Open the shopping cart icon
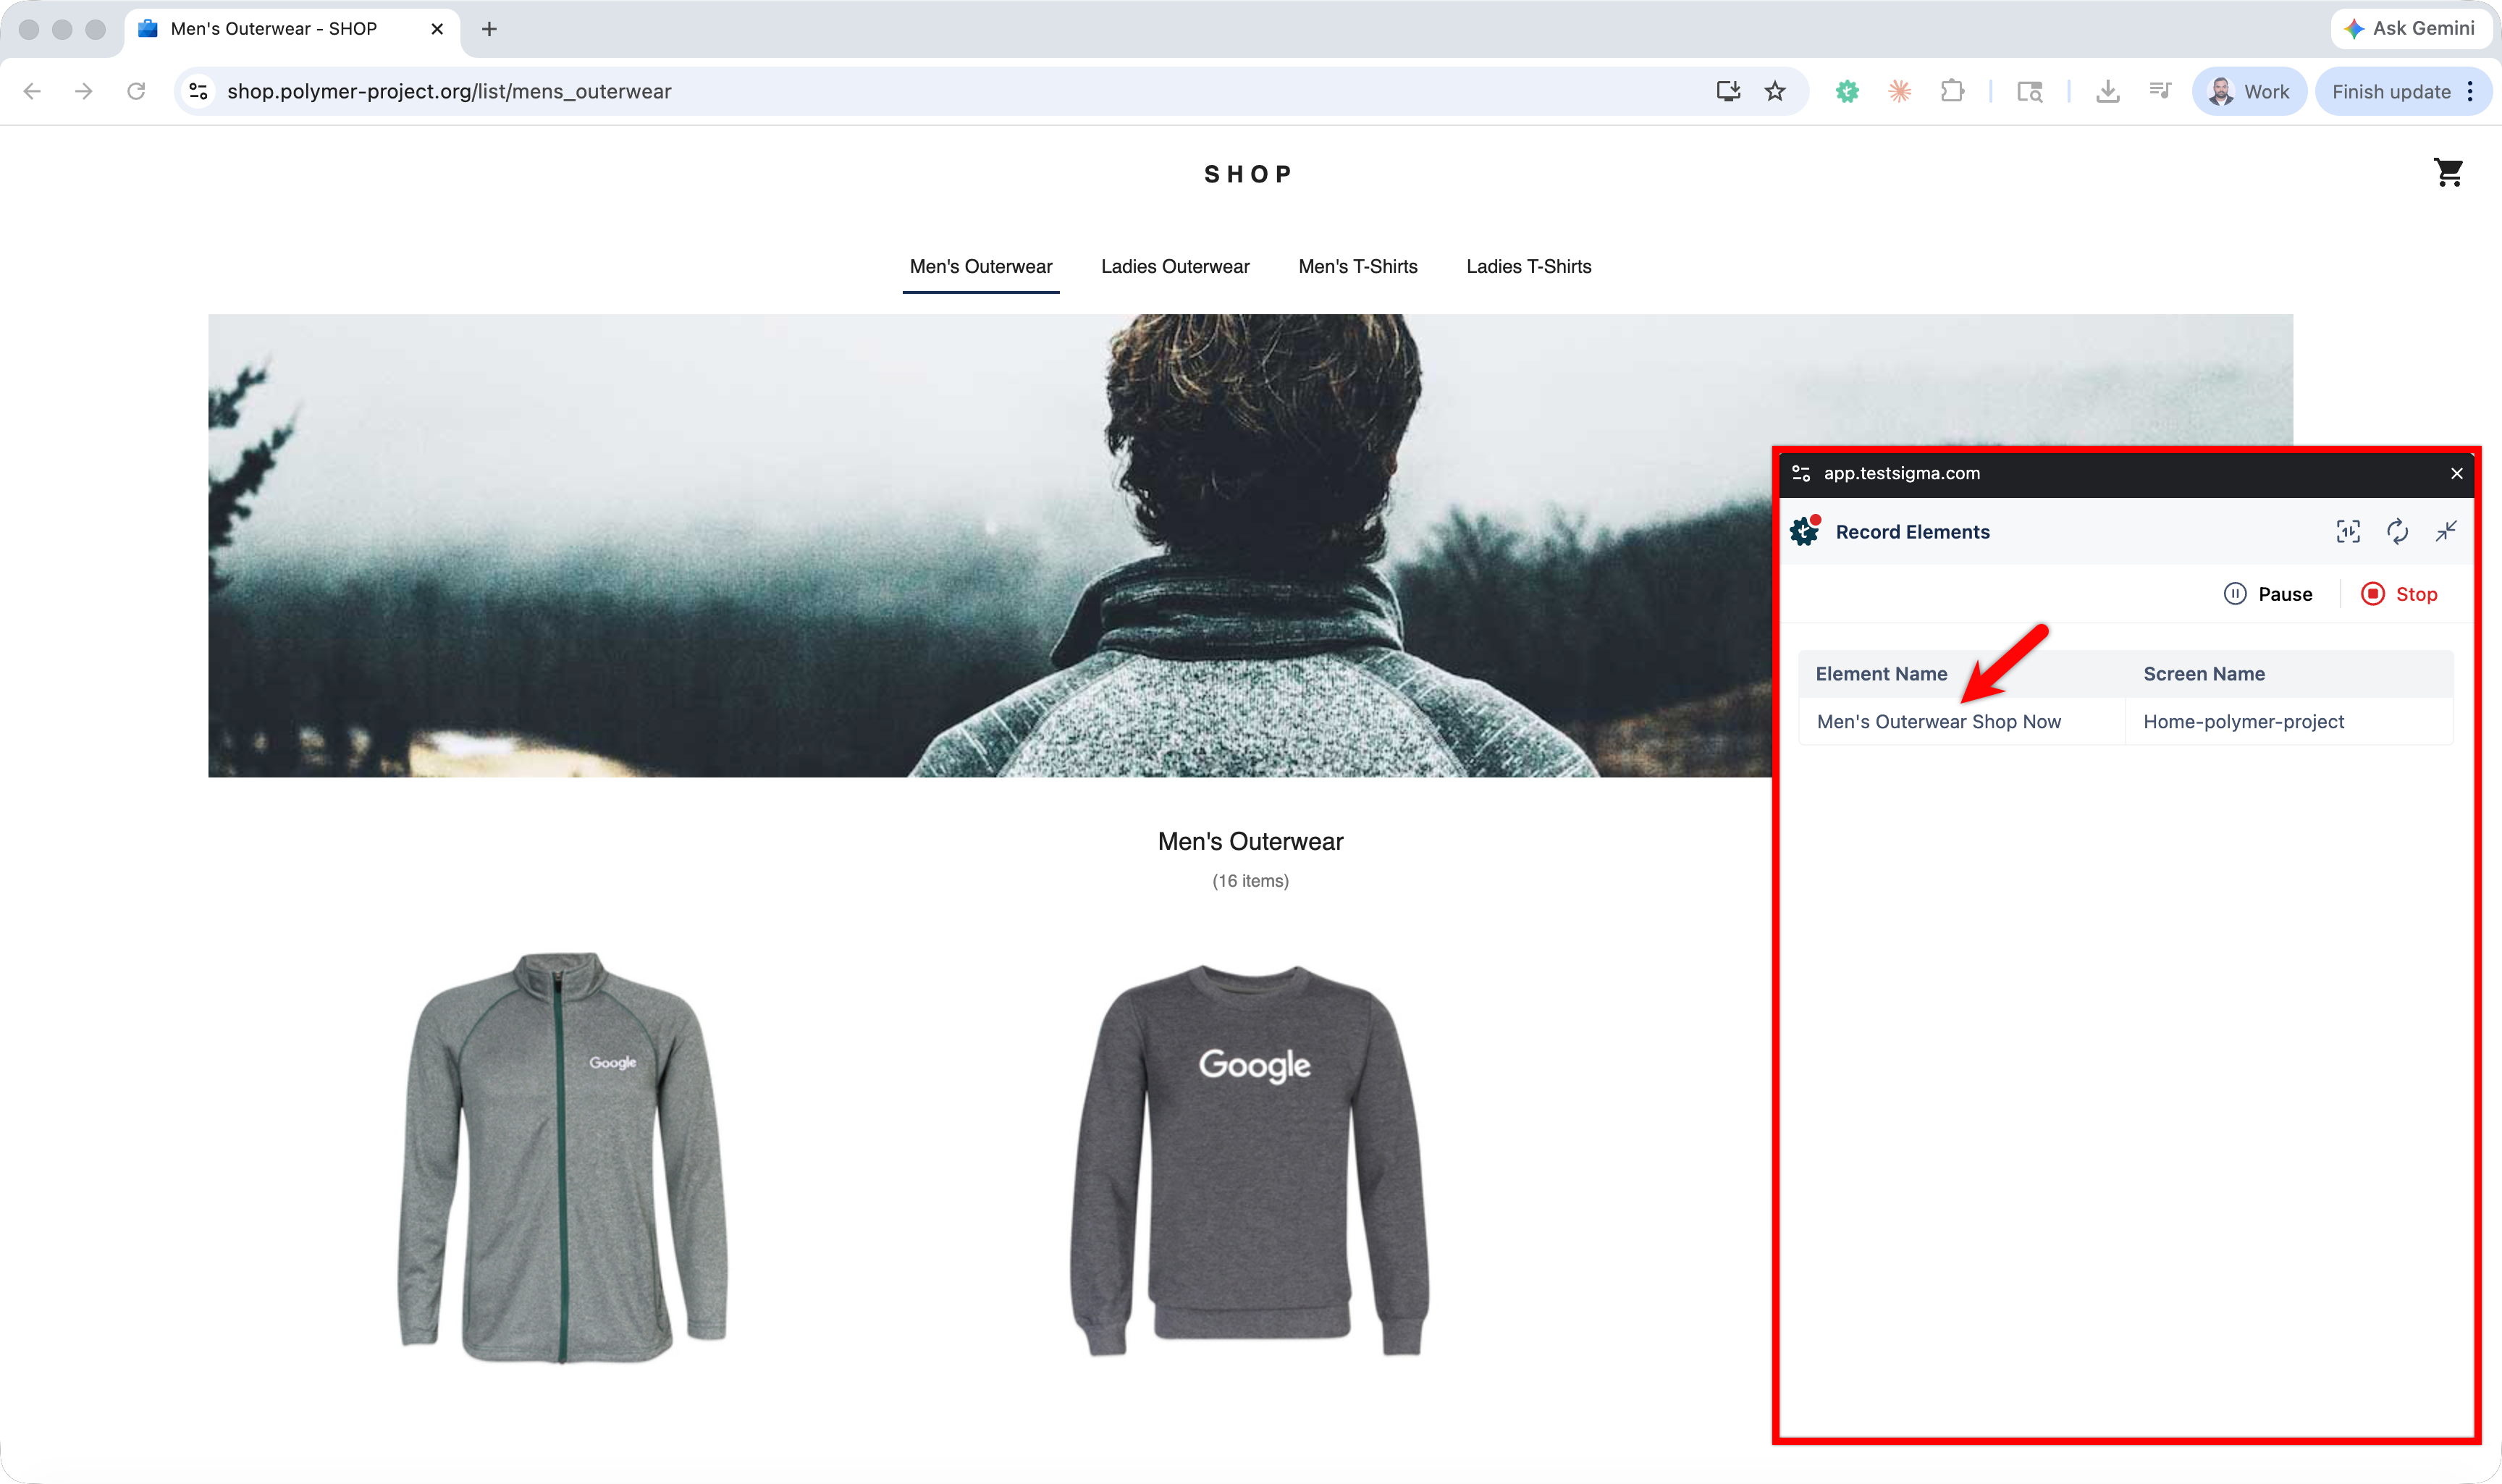 point(2447,173)
